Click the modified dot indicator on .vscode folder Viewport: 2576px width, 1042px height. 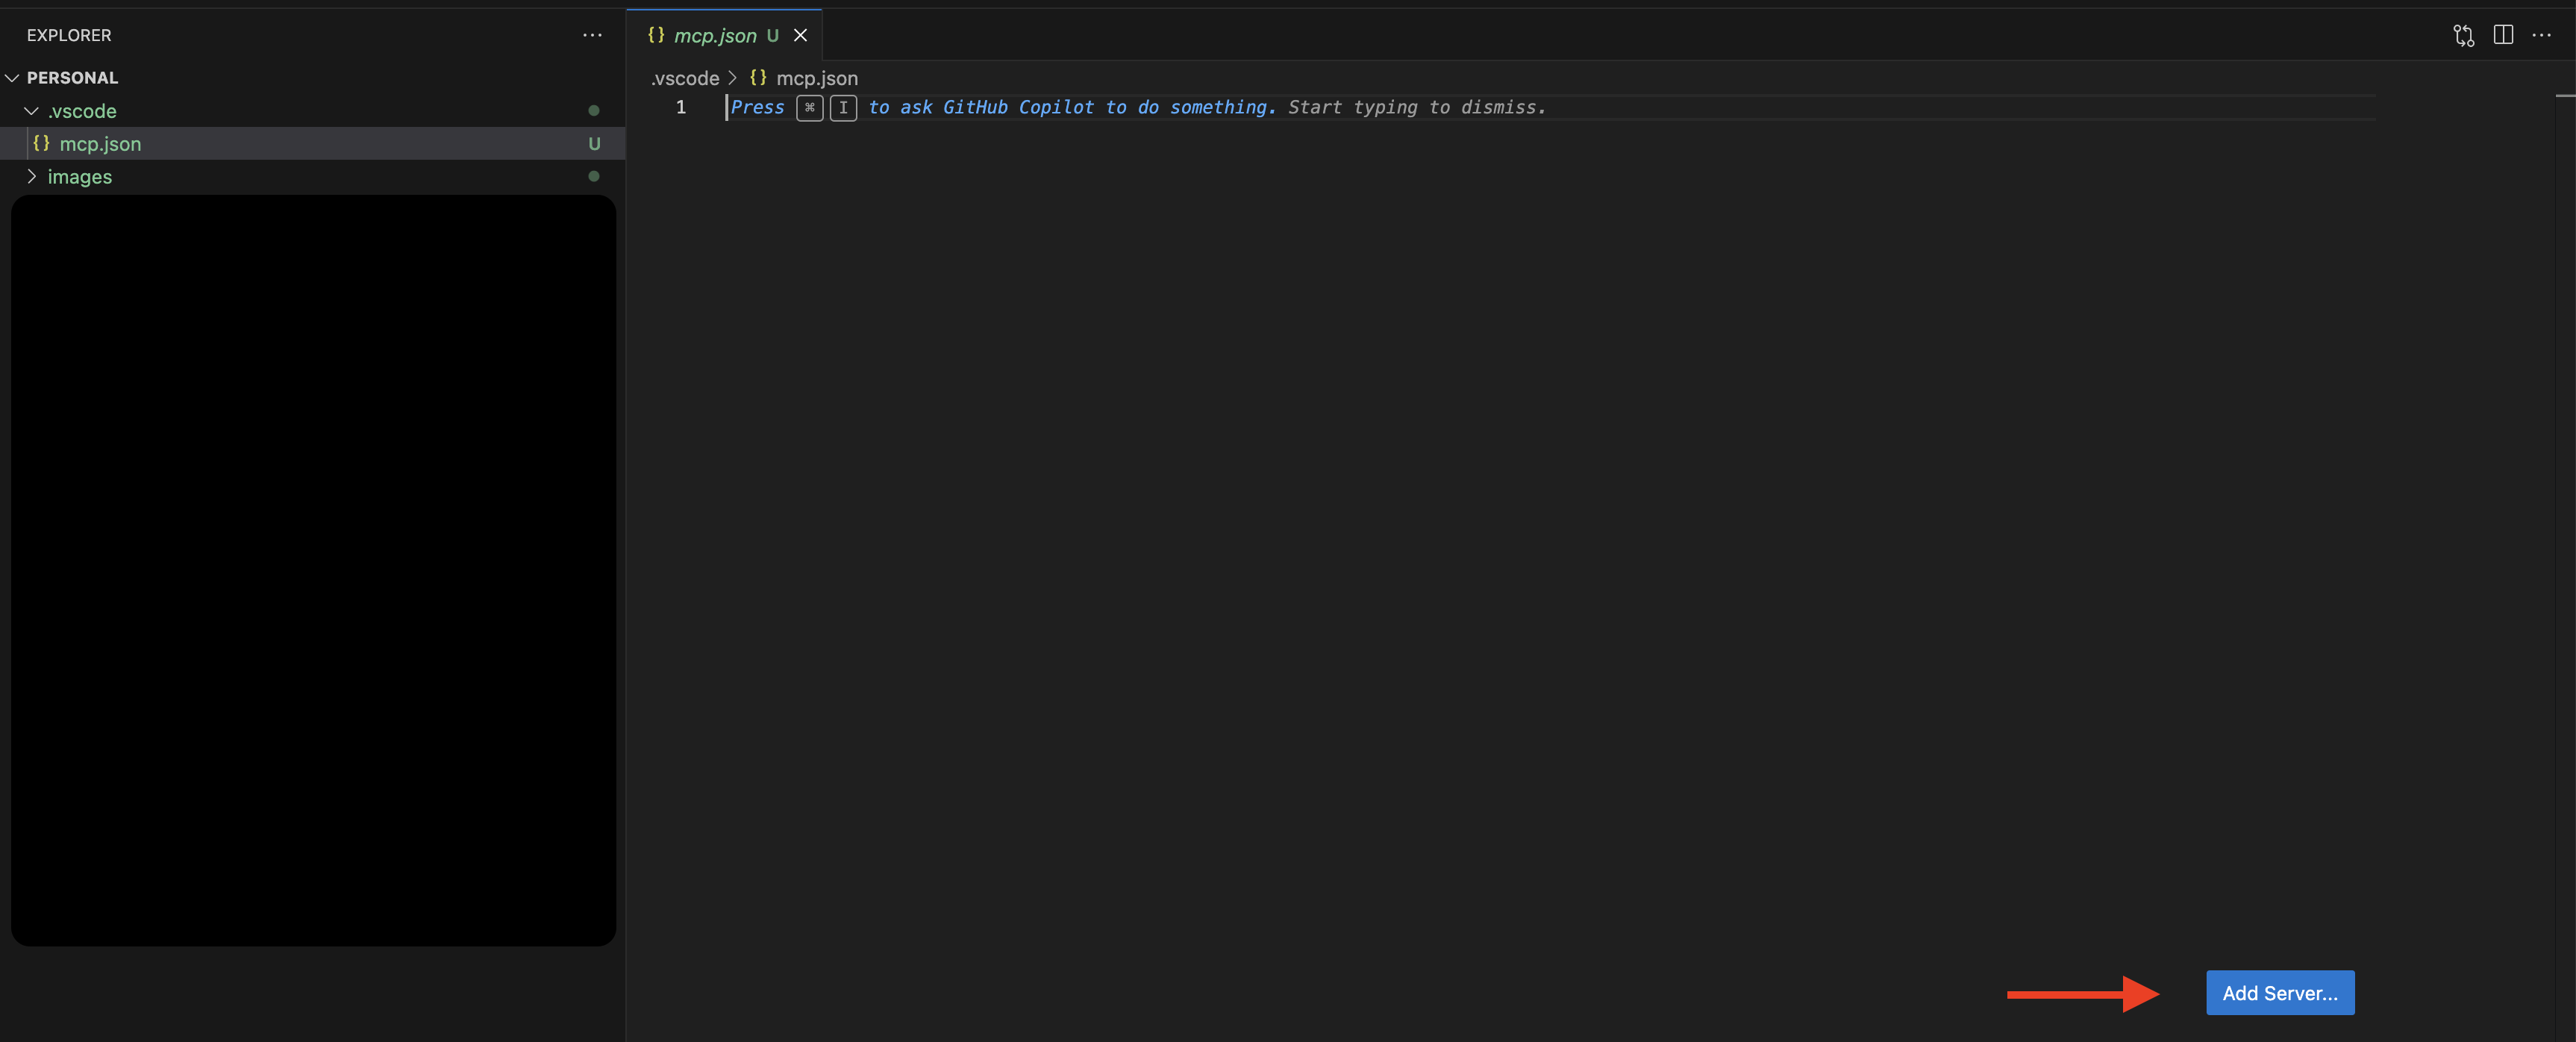594,111
